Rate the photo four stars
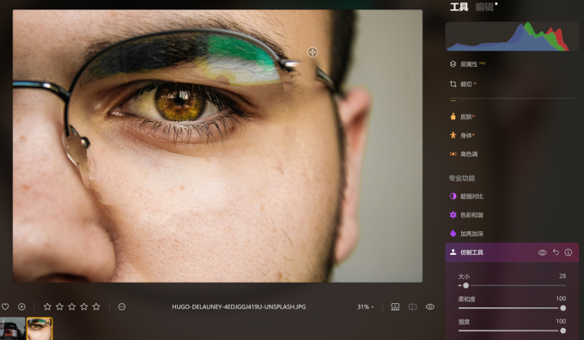Image resolution: width=584 pixels, height=340 pixels. click(84, 307)
